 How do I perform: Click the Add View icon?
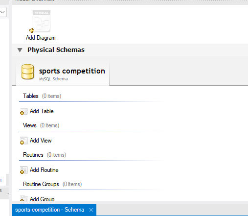(24, 141)
